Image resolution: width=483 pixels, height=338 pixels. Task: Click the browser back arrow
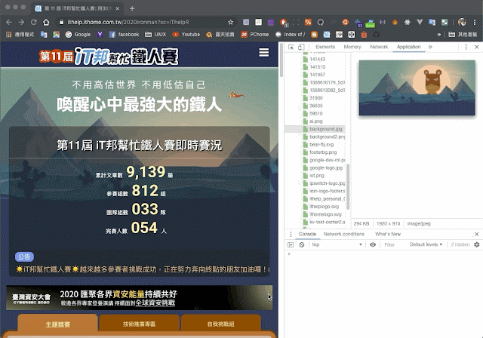8,22
